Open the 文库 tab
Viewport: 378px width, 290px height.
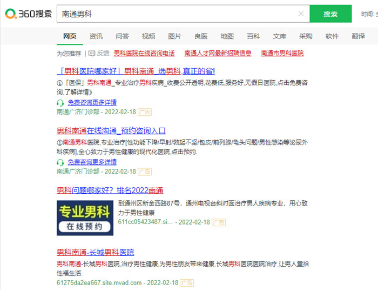(280, 36)
